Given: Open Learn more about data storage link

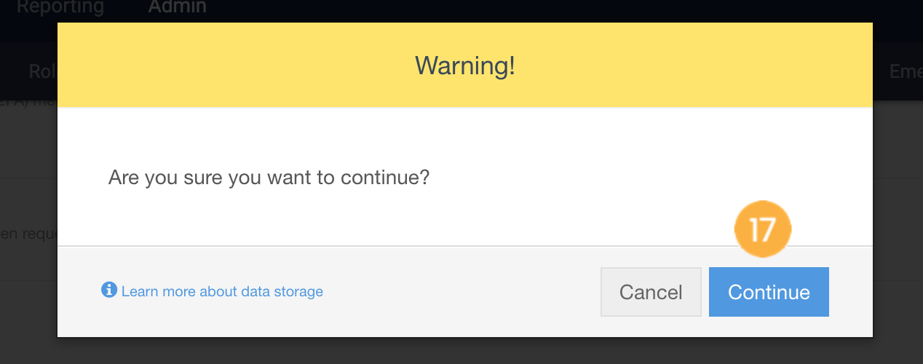Looking at the screenshot, I should point(222,291).
